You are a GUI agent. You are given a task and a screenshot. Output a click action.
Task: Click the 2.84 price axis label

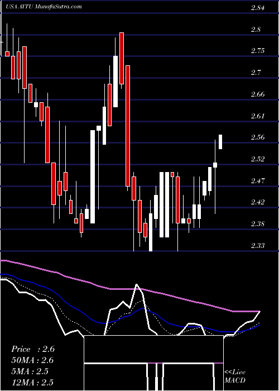258,8
